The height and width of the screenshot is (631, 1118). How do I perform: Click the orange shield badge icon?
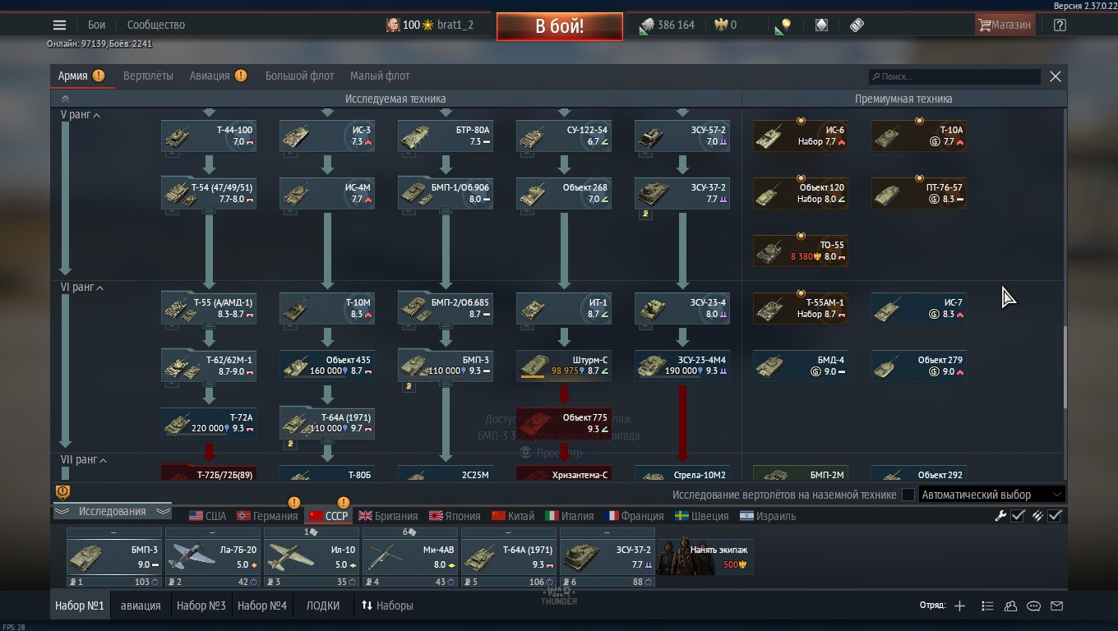click(x=62, y=492)
